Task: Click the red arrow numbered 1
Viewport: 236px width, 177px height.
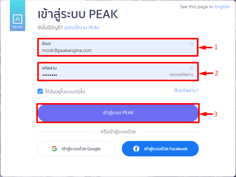Action: tap(205, 48)
